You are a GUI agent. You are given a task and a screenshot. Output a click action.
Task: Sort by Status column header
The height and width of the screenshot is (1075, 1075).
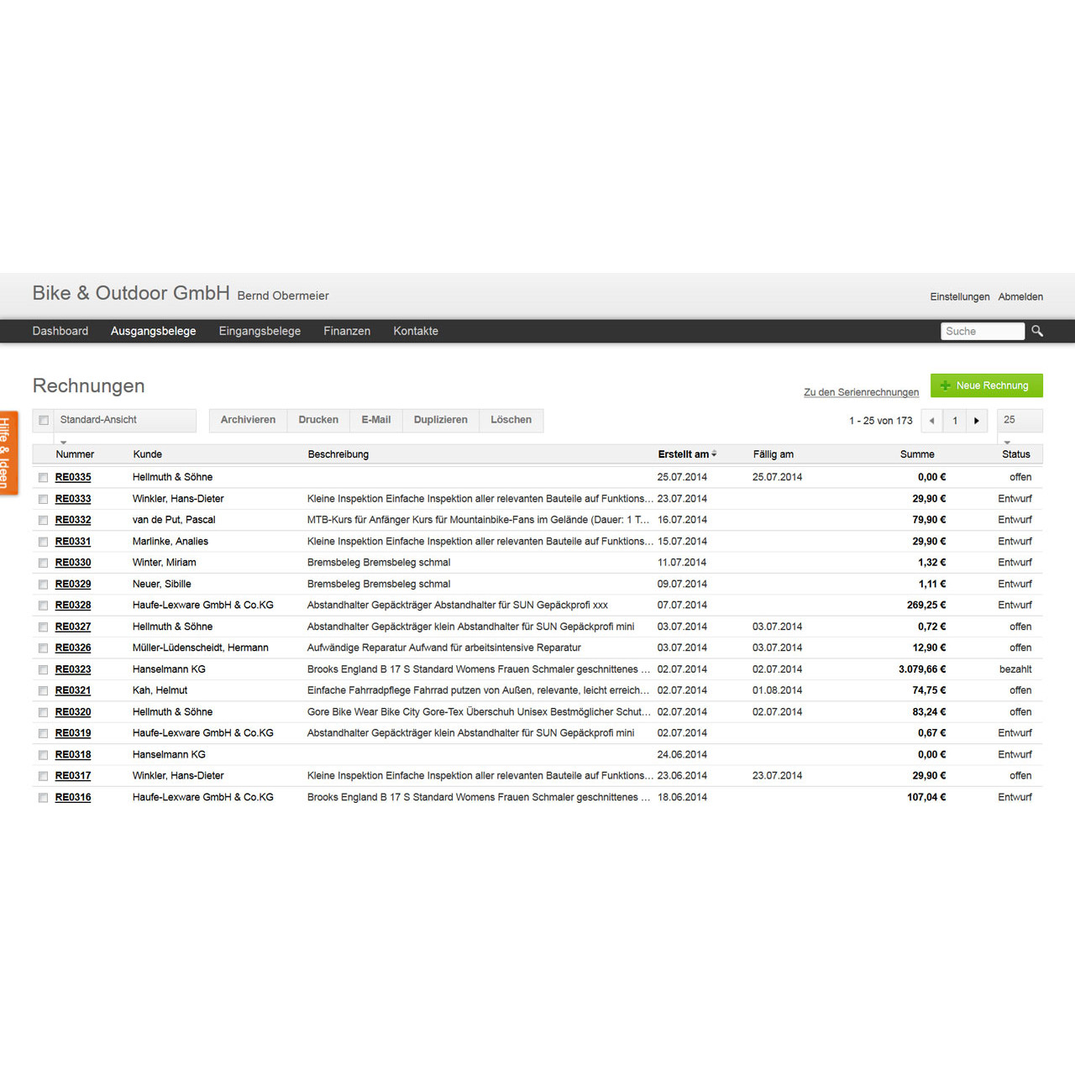click(x=1016, y=454)
